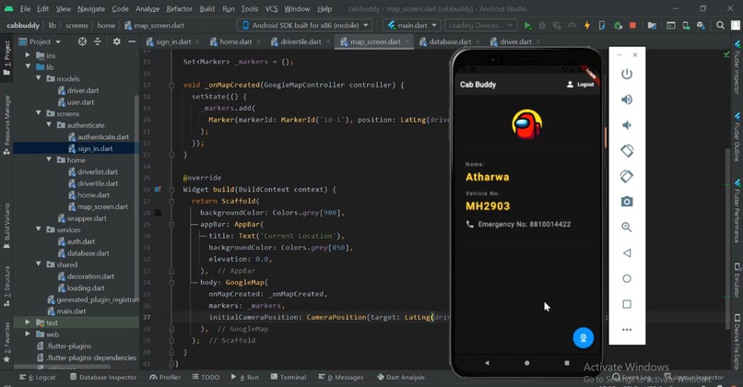Collapse the models folder
Image resolution: width=743 pixels, height=387 pixels.
pos(39,78)
